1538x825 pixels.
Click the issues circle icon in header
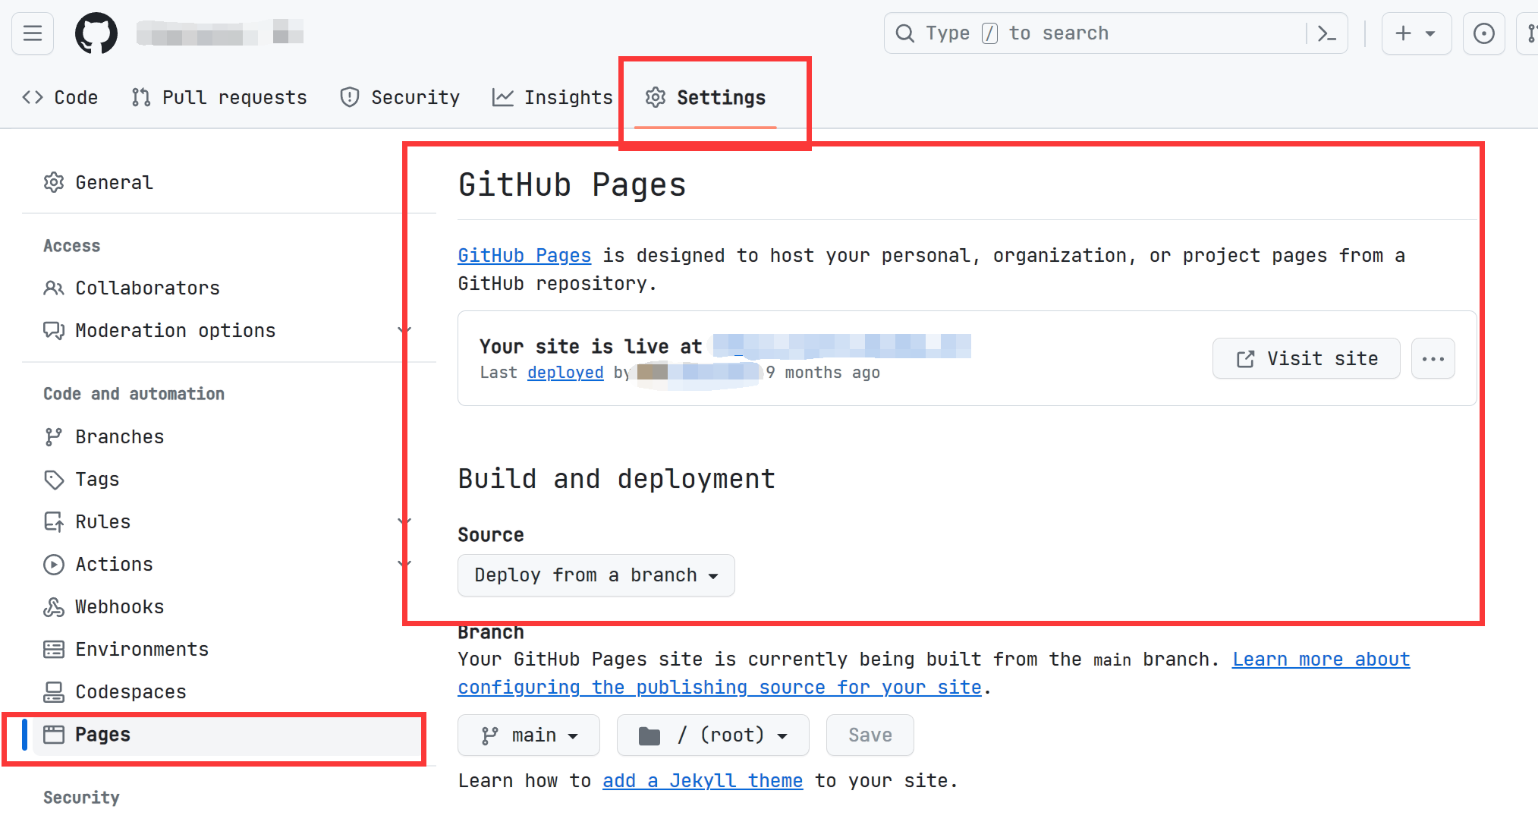(1483, 33)
